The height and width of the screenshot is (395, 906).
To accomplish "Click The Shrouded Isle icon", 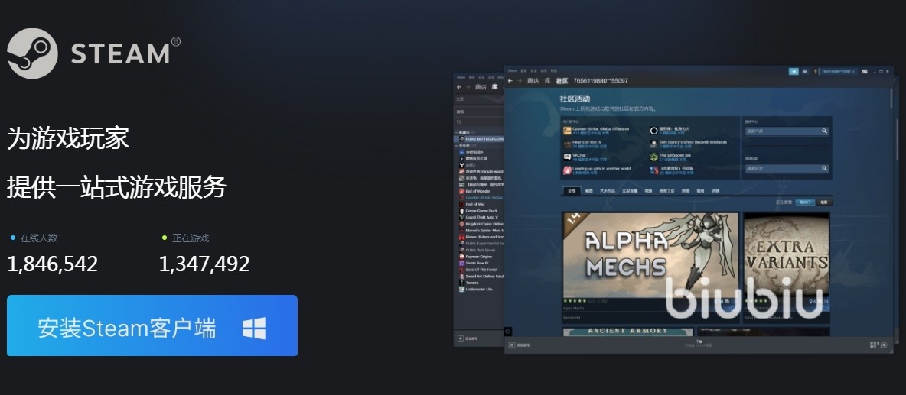I will [x=653, y=157].
